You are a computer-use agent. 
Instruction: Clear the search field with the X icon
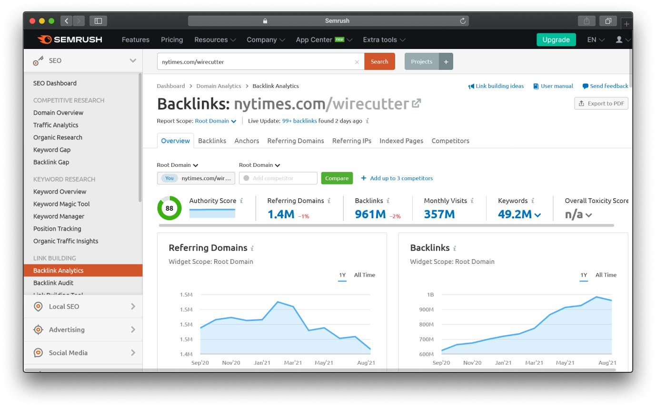point(357,62)
